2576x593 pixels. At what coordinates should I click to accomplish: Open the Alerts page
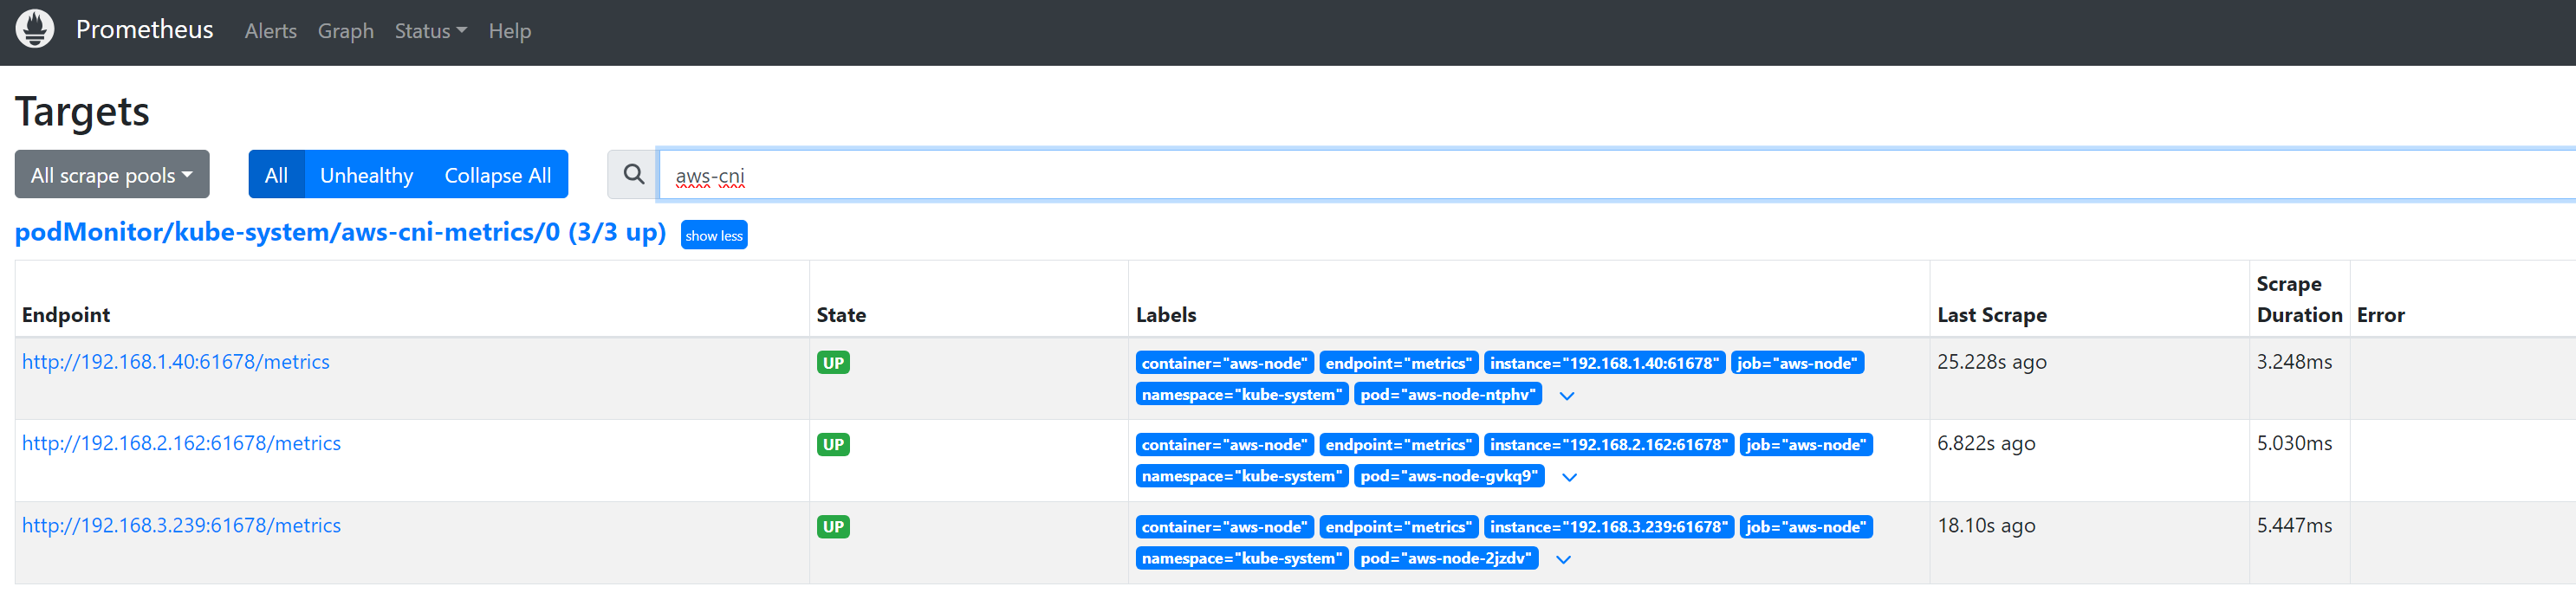(x=271, y=31)
